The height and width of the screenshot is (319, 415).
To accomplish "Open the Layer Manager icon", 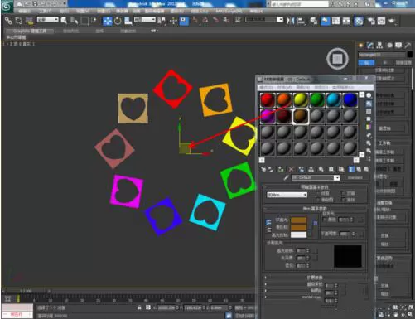I will (313, 21).
